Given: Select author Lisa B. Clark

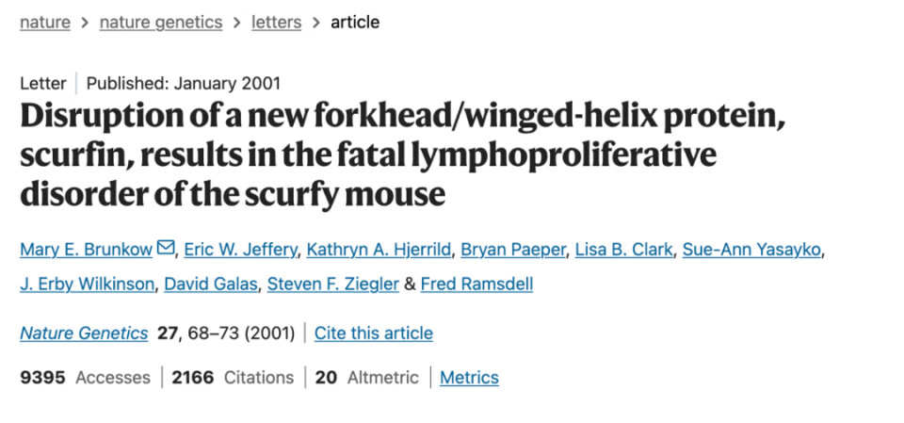Looking at the screenshot, I should (625, 250).
